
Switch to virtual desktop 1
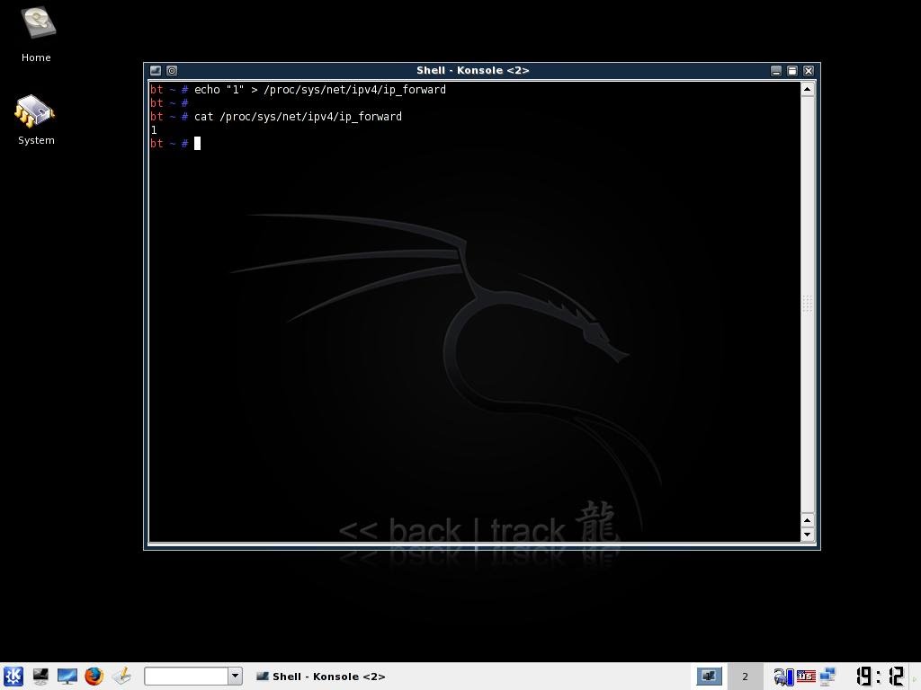coord(709,676)
